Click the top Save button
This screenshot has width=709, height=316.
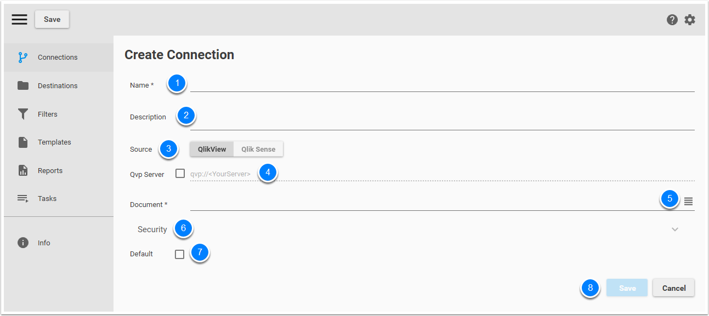[x=52, y=19]
